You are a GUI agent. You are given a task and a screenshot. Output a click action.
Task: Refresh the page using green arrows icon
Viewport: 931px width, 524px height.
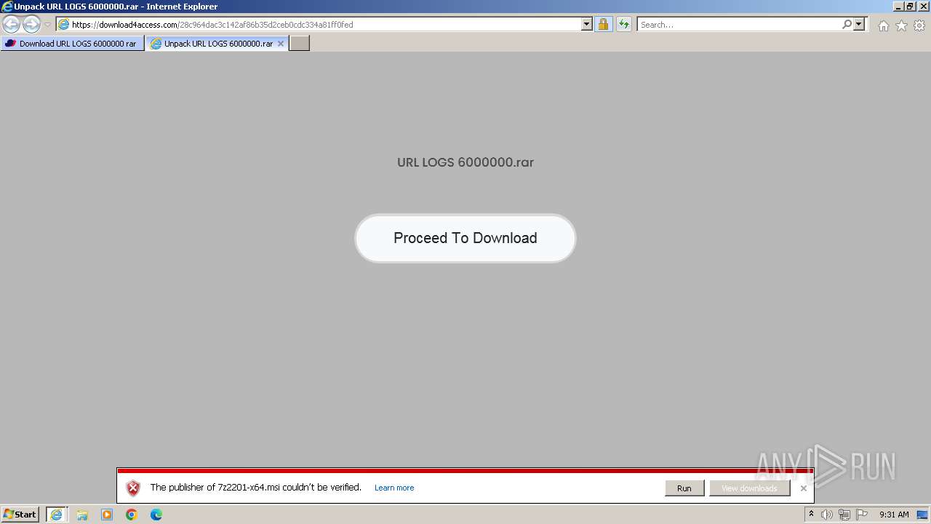(x=623, y=25)
